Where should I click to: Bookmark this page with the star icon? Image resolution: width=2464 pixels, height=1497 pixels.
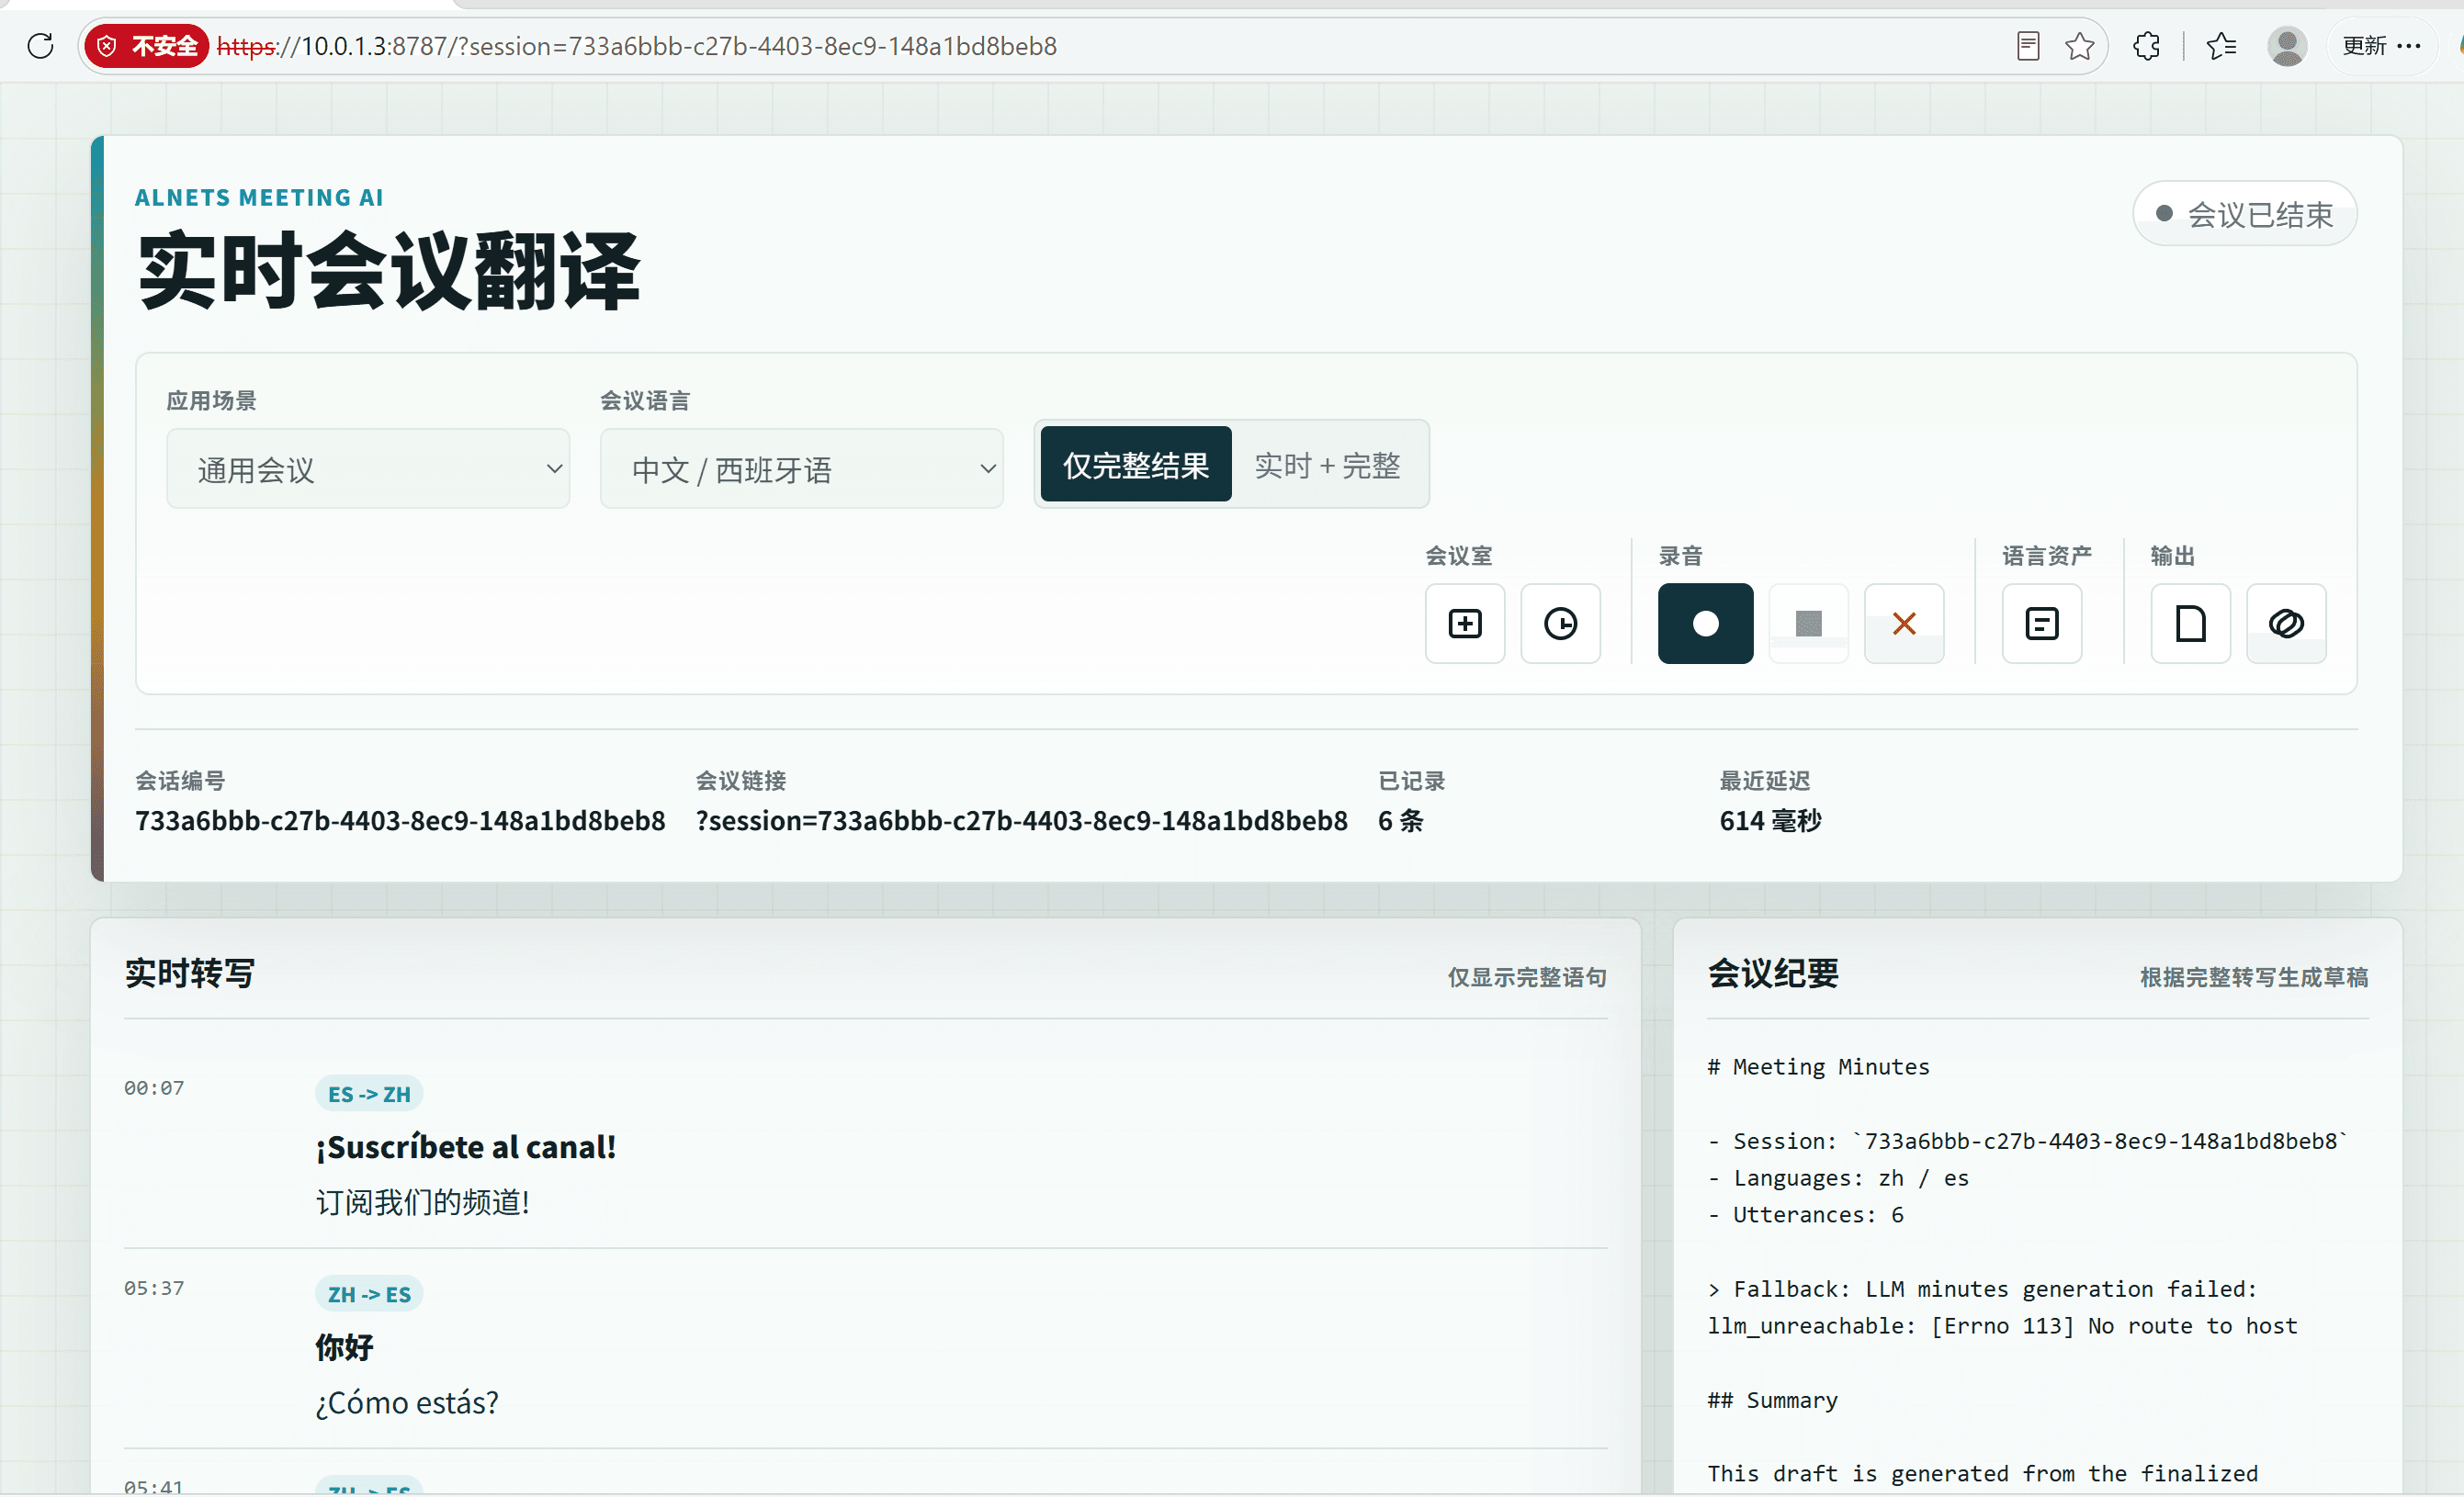pyautogui.click(x=2080, y=46)
